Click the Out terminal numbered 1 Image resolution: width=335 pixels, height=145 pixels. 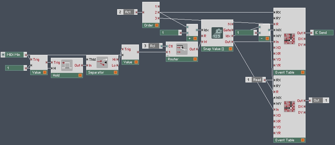coord(319,100)
